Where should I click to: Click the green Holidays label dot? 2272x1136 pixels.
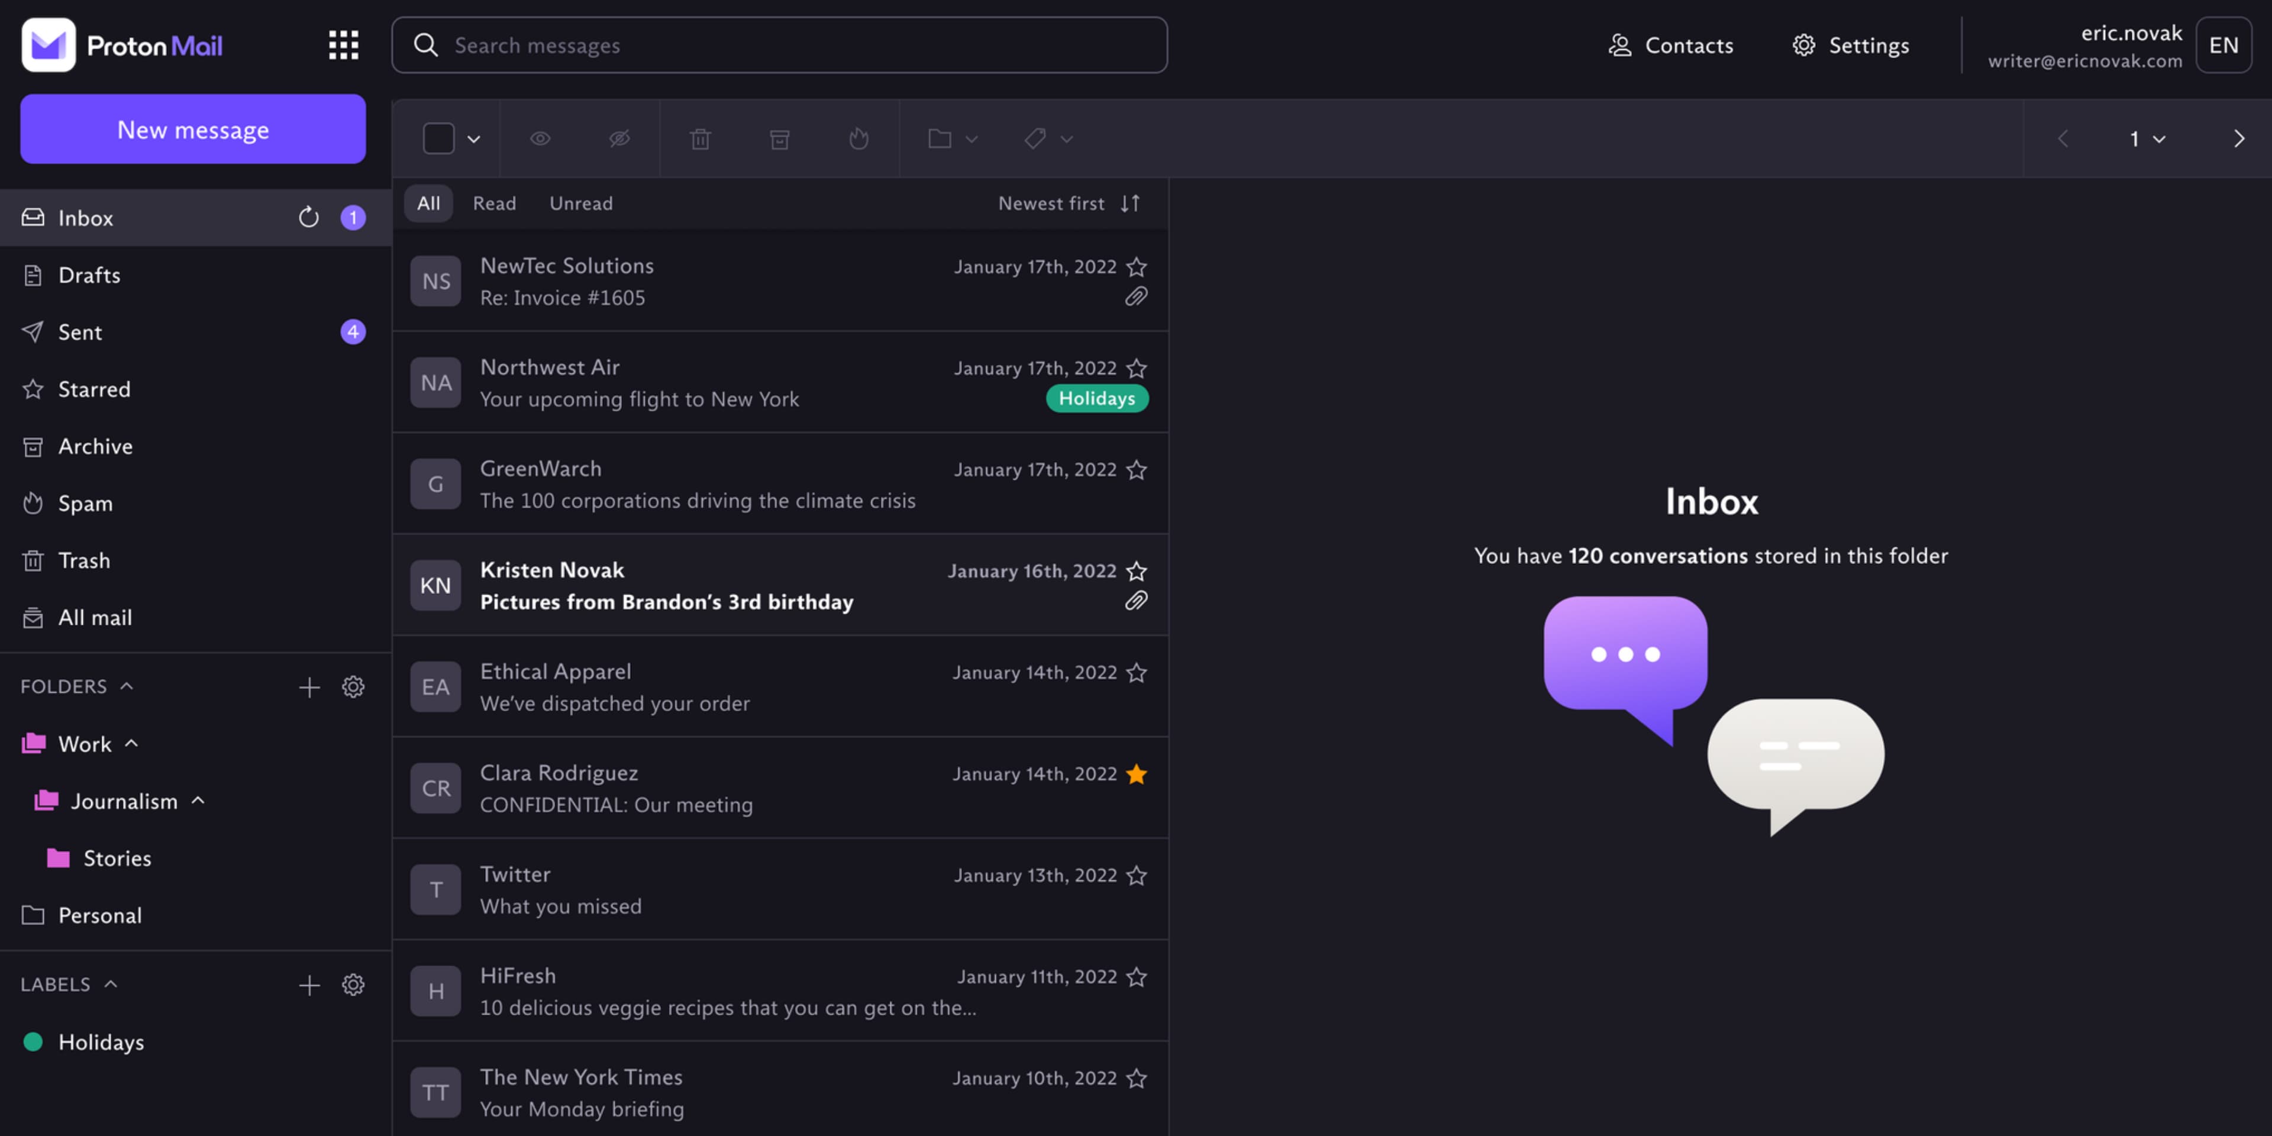tap(33, 1041)
